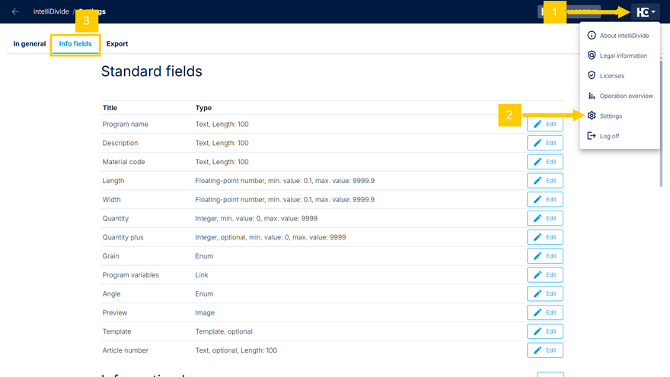Open Legal information from menu
Screen dimensions: 670x377
(620, 55)
